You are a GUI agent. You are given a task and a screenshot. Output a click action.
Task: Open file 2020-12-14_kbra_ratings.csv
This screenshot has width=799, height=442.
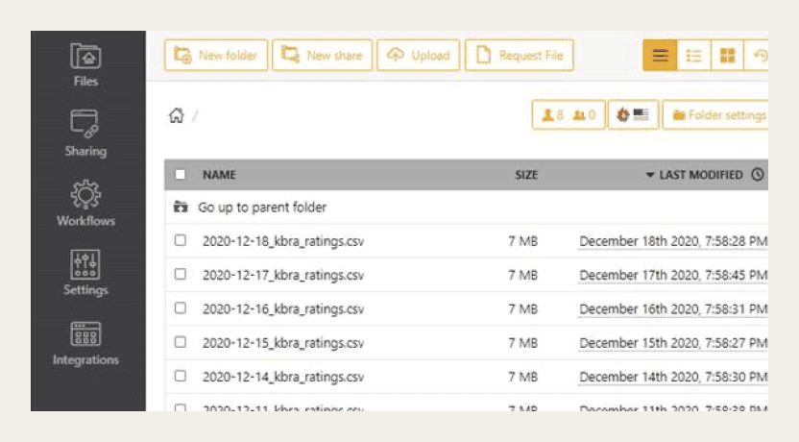pos(283,377)
